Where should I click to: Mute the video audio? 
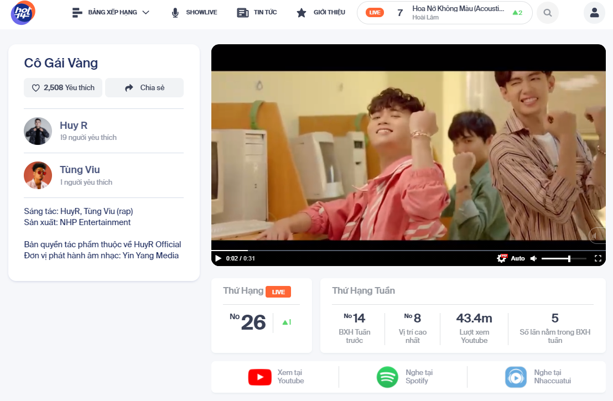point(533,258)
